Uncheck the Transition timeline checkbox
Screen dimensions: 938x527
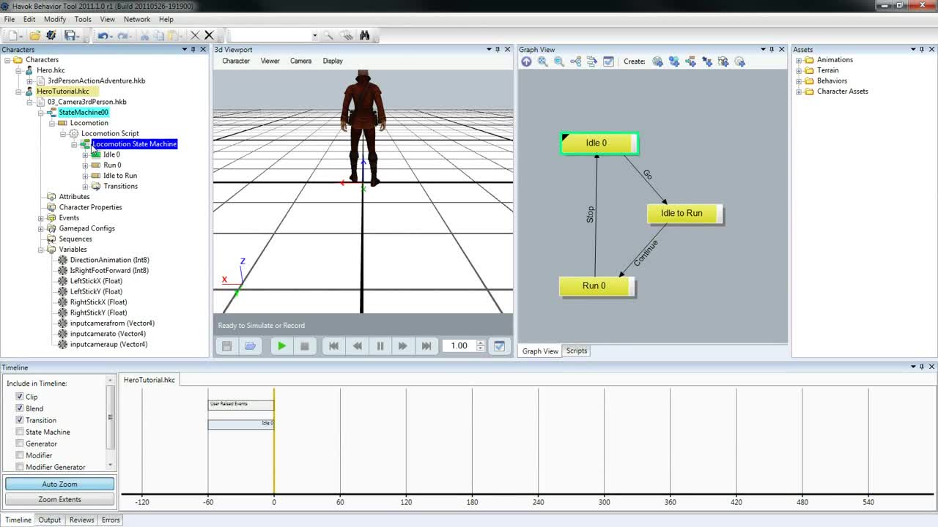click(20, 420)
